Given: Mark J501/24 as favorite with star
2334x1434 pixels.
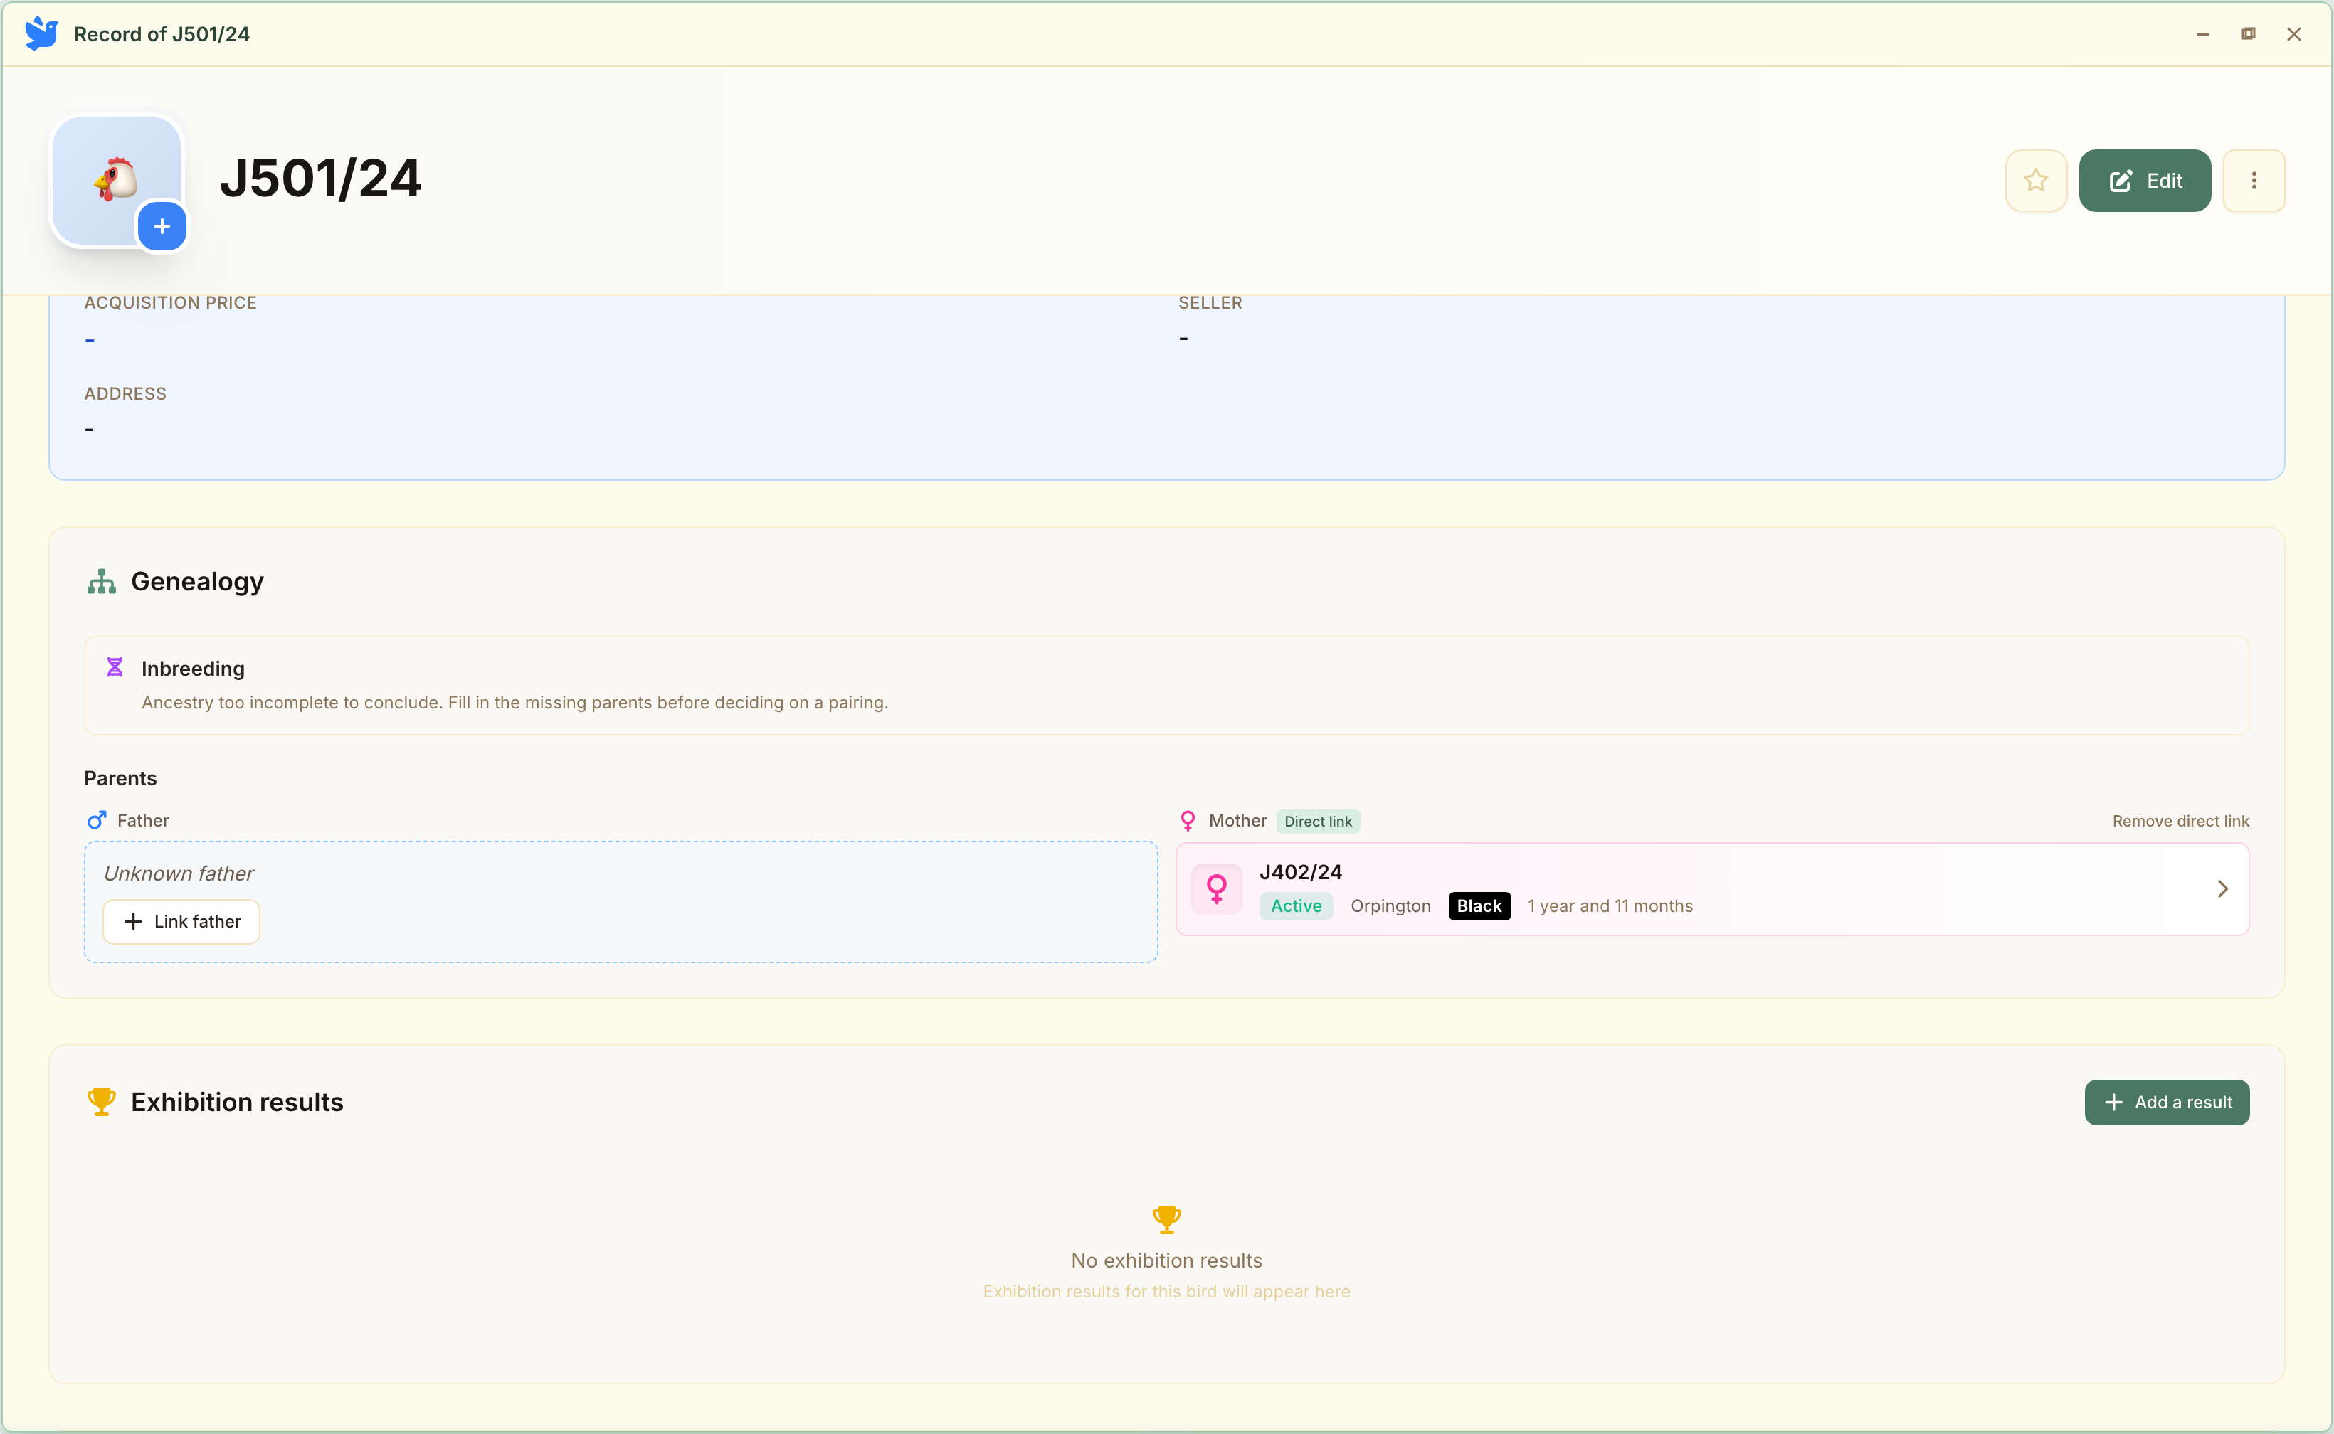Looking at the screenshot, I should [x=2036, y=180].
